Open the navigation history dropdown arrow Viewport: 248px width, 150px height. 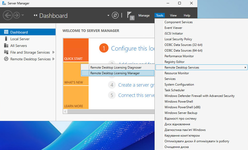[23, 15]
